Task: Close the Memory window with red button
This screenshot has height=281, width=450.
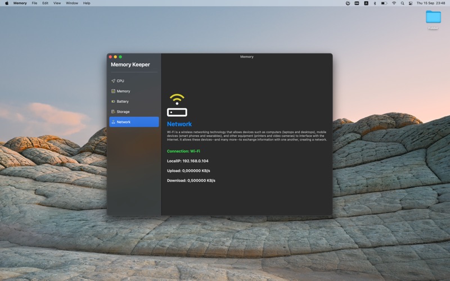Action: click(x=110, y=57)
